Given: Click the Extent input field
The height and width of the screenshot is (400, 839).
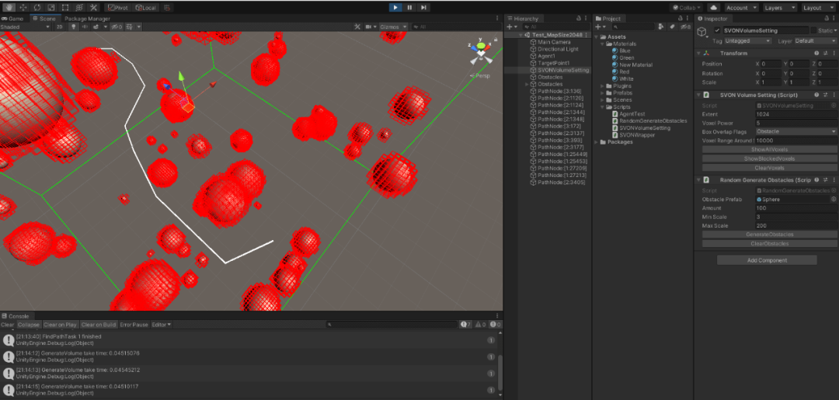Looking at the screenshot, I should 796,114.
